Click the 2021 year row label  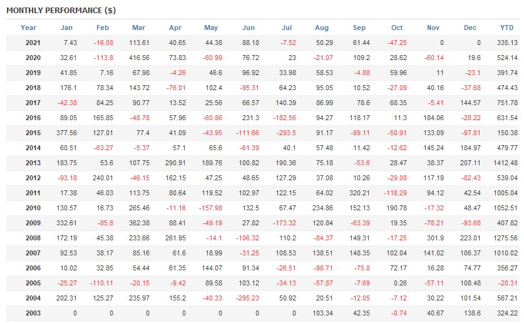point(33,42)
